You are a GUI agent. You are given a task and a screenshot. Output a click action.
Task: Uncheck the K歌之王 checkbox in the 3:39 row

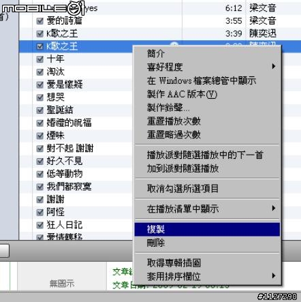39,34
